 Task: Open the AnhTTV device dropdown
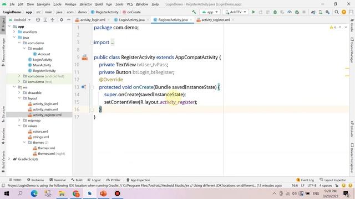pos(235,12)
